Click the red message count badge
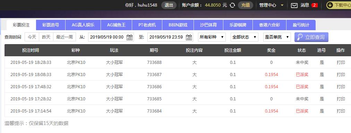This screenshot has width=351, height=133. 315,5
